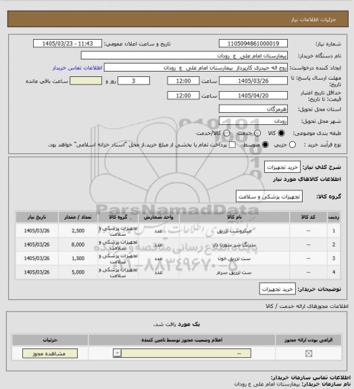Click the گروه کالا column header
This screenshot has height=389, width=354.
[x=118, y=217]
